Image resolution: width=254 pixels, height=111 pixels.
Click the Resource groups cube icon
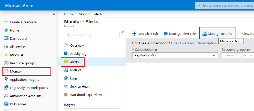coord(6,63)
